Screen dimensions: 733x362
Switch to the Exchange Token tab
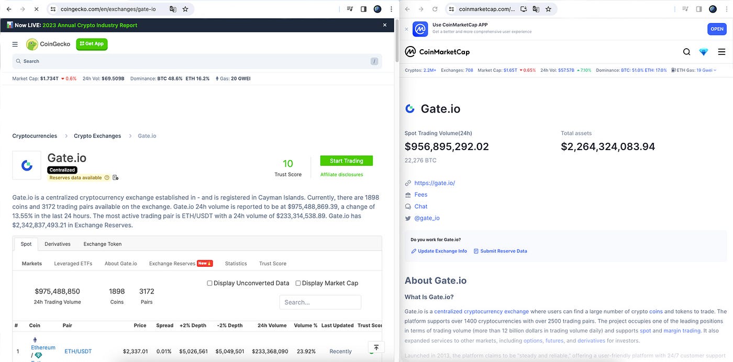point(103,244)
